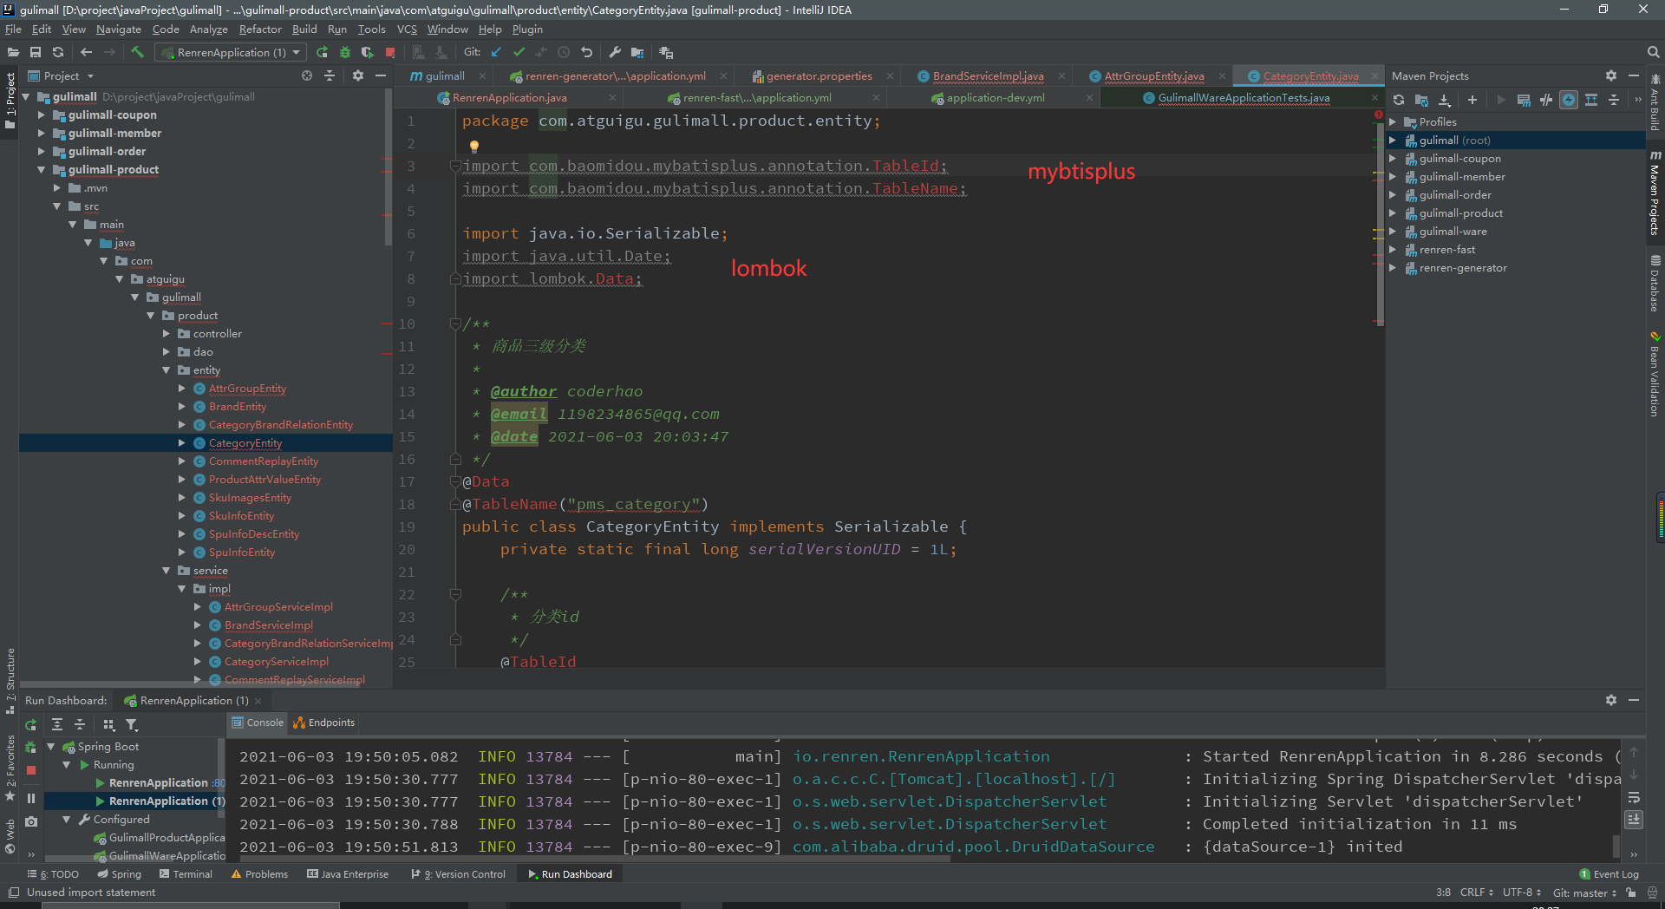Click Maven download sources icon
The height and width of the screenshot is (909, 1665).
click(x=1444, y=100)
